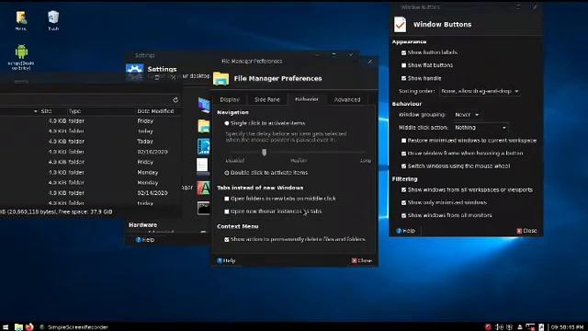
Task: Click Help in Window Buttons dialog
Action: pyautogui.click(x=406, y=231)
